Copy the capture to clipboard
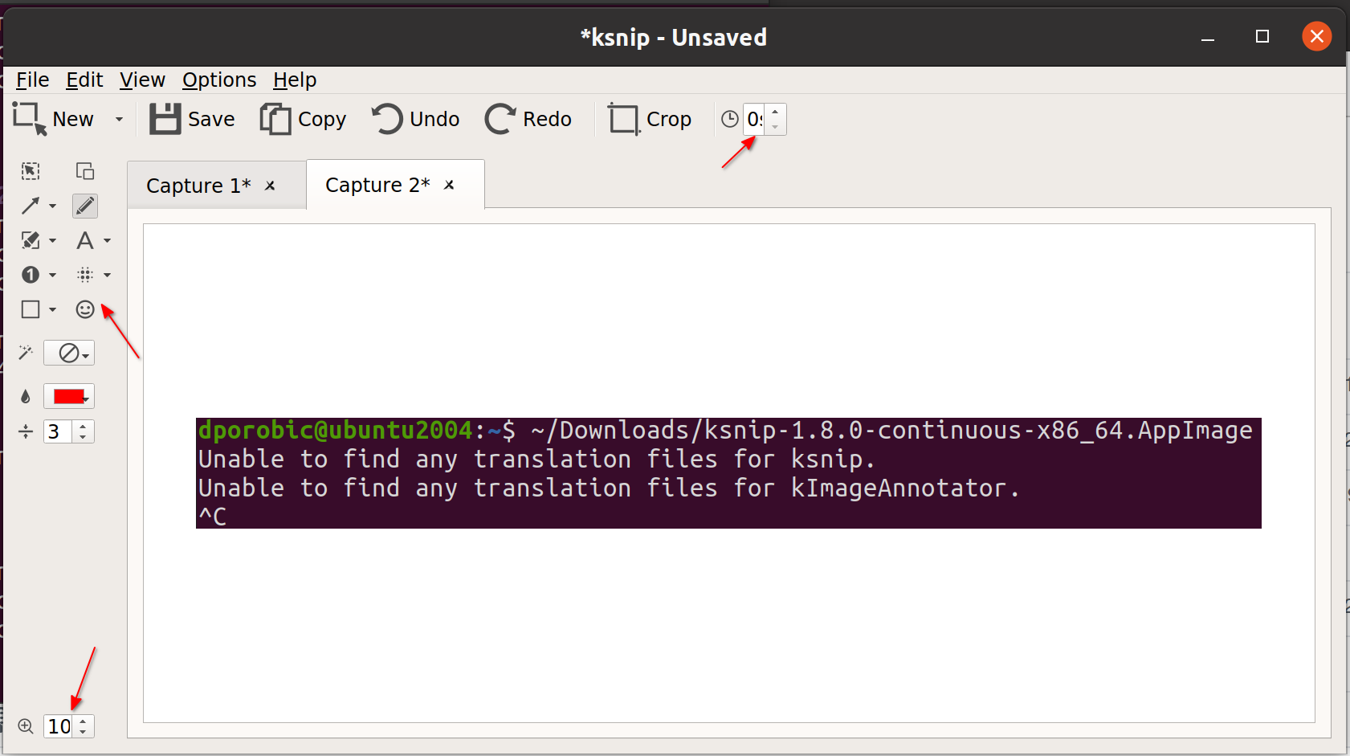 pos(304,118)
